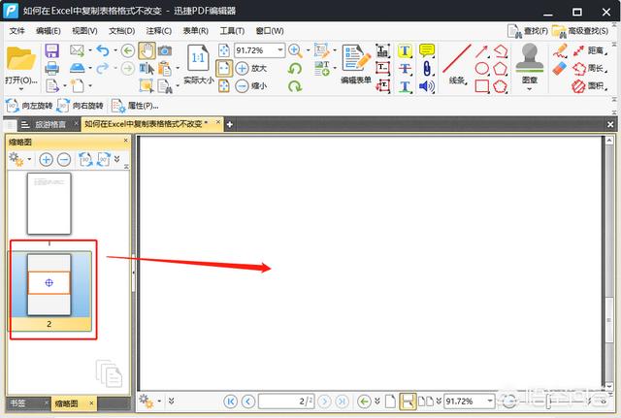Click the Print icon in toolbar

(51, 68)
